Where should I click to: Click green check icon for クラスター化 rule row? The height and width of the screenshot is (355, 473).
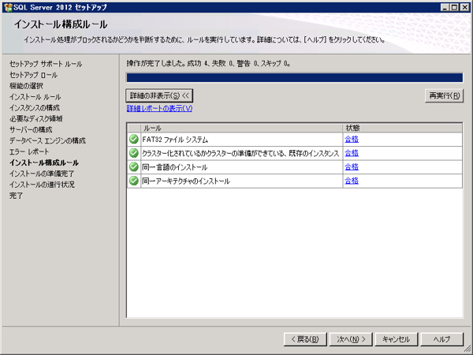(134, 153)
